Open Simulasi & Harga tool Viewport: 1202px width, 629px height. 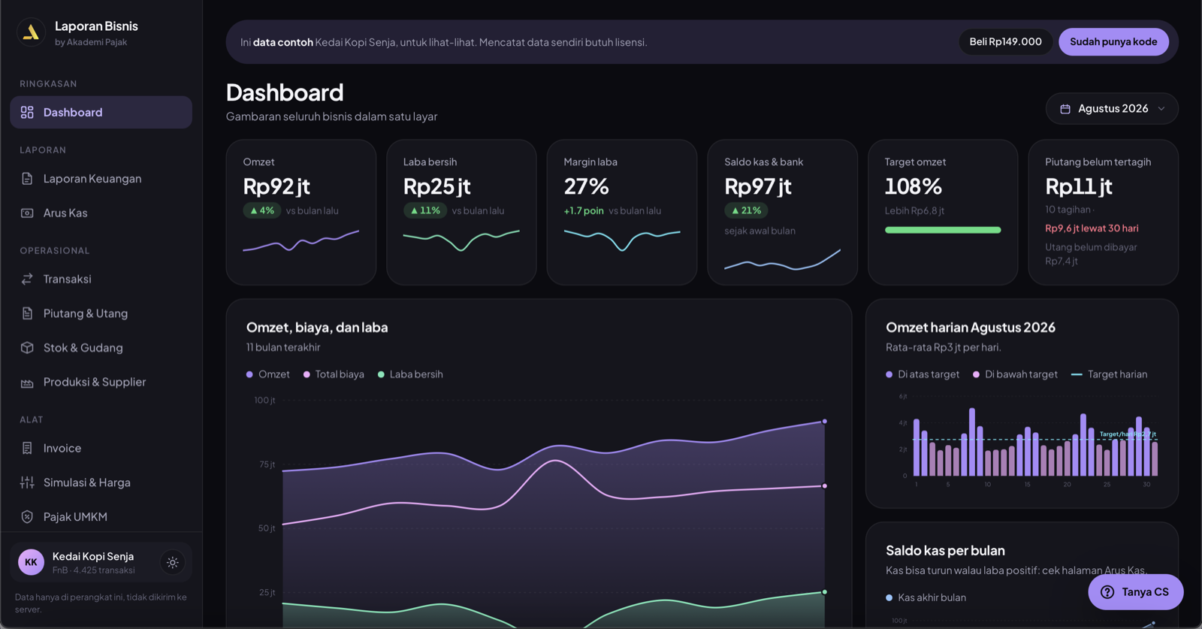101,482
